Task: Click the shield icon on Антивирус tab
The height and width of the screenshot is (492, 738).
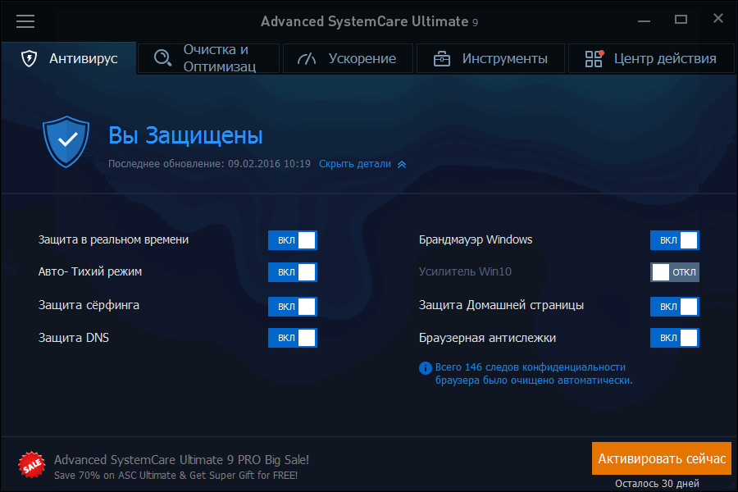Action: 28,58
